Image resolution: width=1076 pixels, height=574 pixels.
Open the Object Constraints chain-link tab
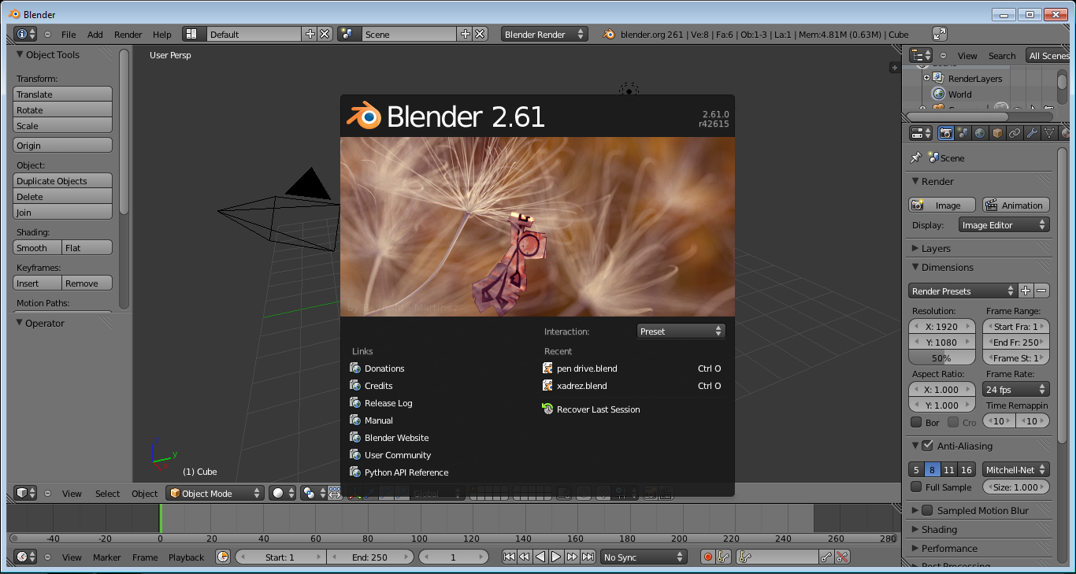1015,132
